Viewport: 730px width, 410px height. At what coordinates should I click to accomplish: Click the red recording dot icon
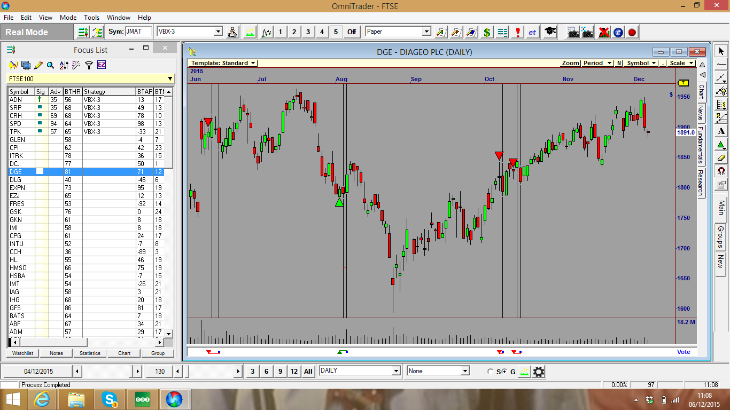pos(632,32)
